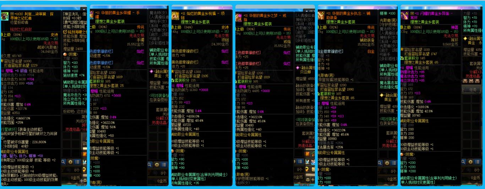The image size is (485, 189).
Task: Click the 附魔 orb icon beside the axe tooltip
Action: pyautogui.click(x=65, y=55)
